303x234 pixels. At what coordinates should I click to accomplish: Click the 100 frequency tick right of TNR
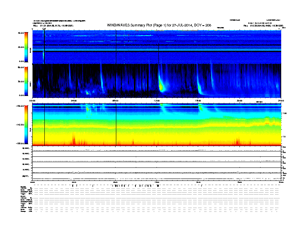click(285, 113)
